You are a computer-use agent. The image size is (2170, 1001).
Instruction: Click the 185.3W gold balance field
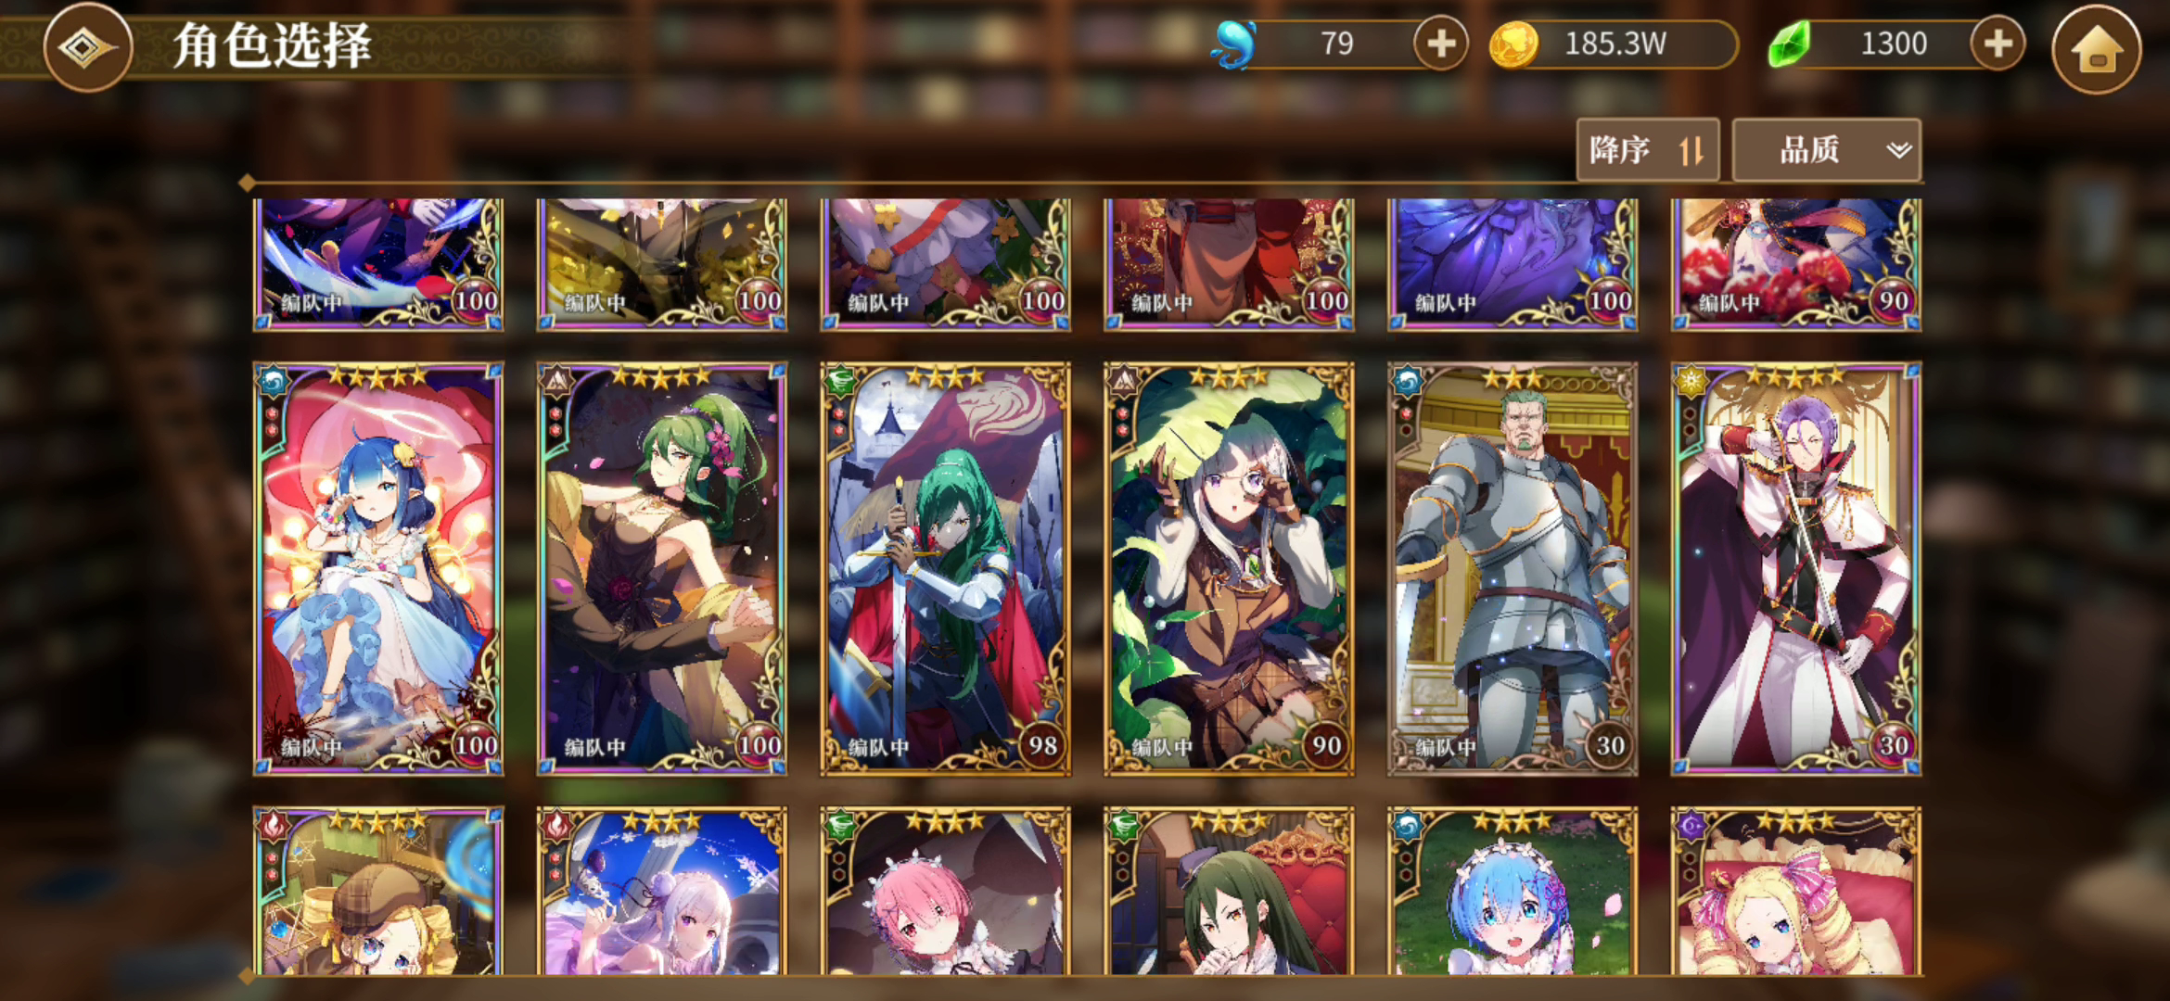1615,44
